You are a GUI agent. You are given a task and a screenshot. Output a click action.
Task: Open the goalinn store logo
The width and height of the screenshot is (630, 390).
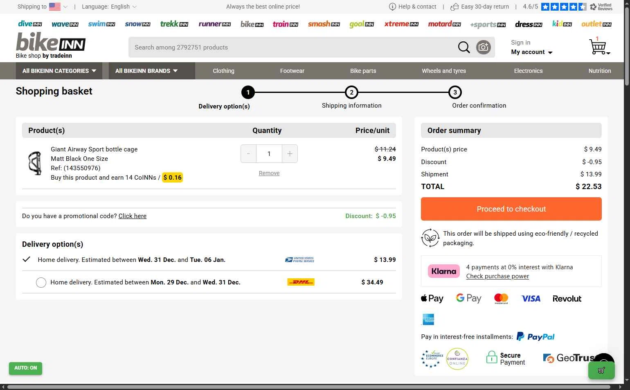coord(362,24)
